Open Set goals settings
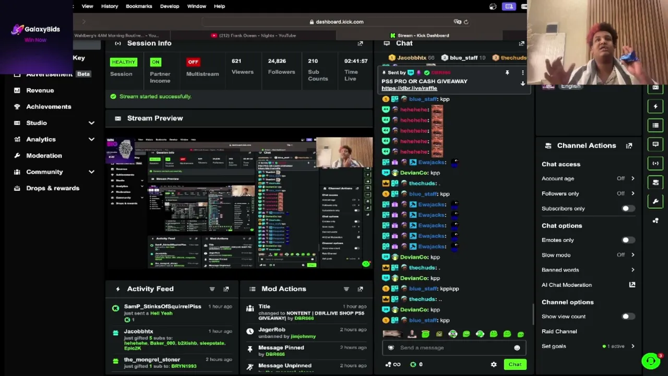Viewport: 668px width, 376px height. (588, 346)
